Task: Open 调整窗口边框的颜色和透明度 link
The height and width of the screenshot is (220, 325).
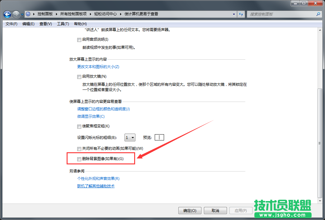Action: (103, 109)
